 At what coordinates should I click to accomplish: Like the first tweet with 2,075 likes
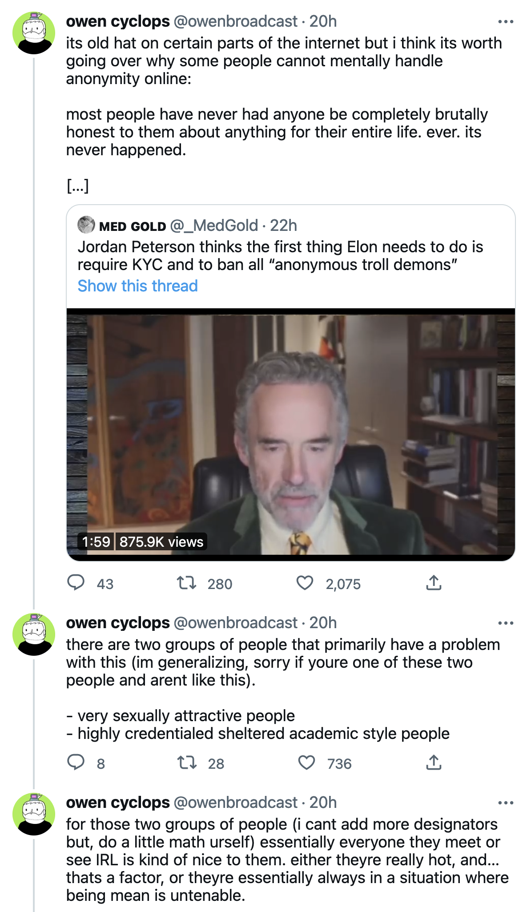pos(305,583)
